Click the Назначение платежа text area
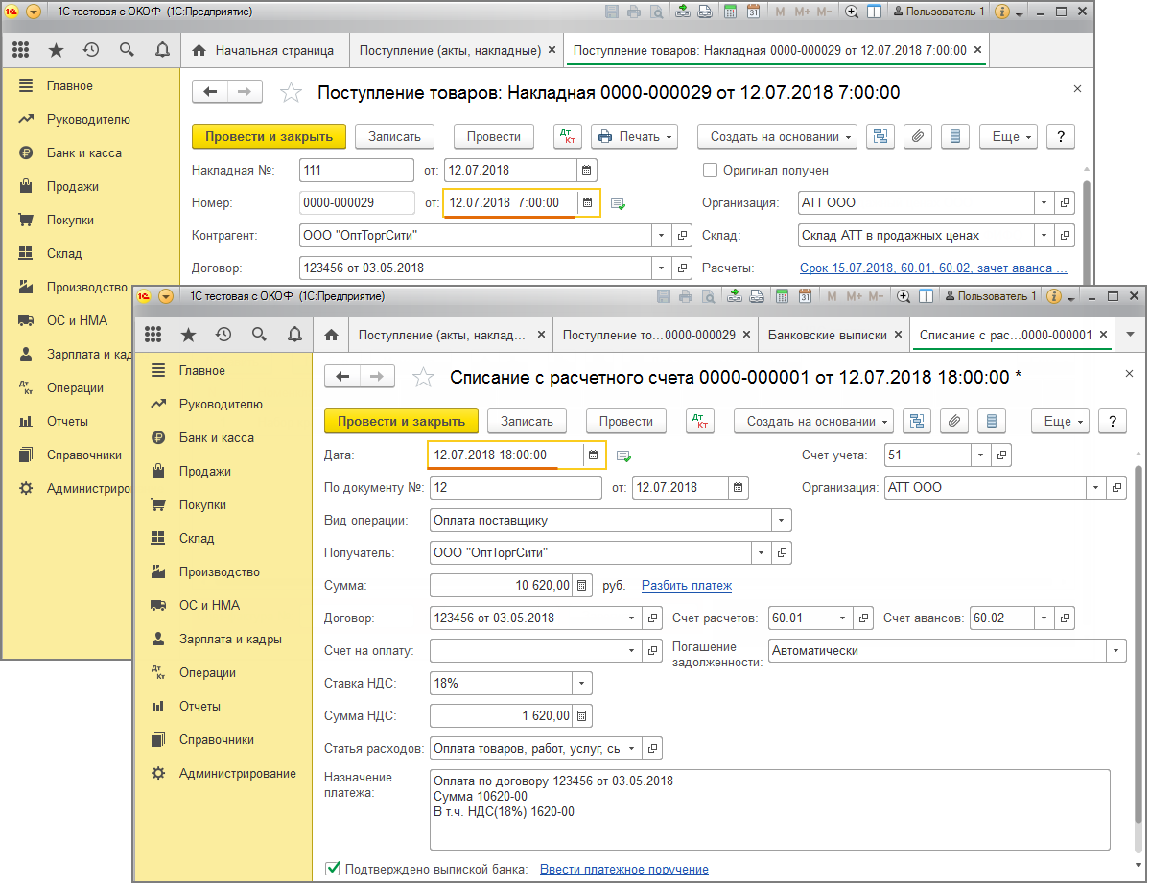The height and width of the screenshot is (886, 1150). pyautogui.click(x=769, y=809)
